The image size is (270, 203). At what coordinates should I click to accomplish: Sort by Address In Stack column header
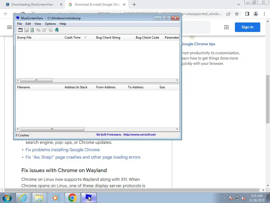pos(79,87)
